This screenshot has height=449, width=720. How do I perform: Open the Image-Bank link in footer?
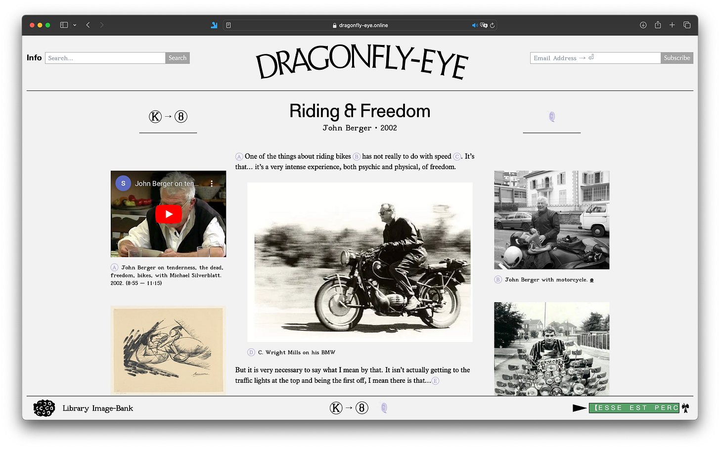[x=113, y=408]
